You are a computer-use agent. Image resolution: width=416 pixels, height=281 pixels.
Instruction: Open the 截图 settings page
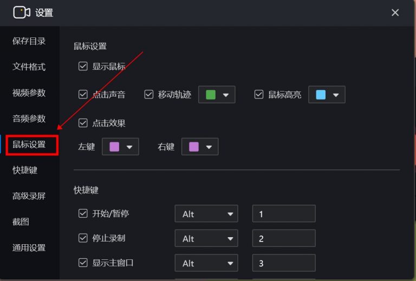(21, 222)
